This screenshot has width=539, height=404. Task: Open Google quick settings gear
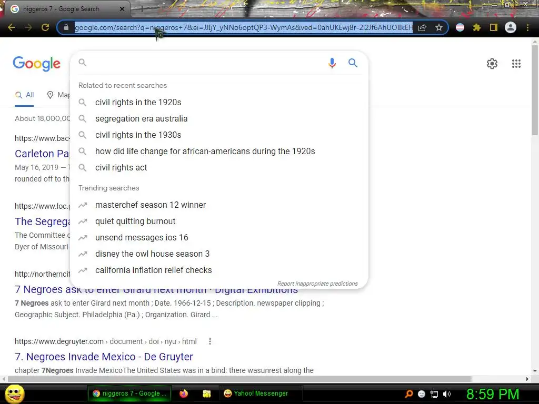pyautogui.click(x=492, y=64)
